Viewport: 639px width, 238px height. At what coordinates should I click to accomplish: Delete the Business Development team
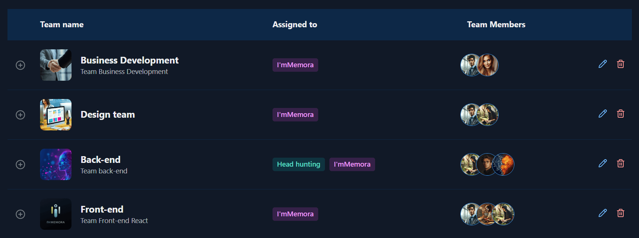(621, 64)
